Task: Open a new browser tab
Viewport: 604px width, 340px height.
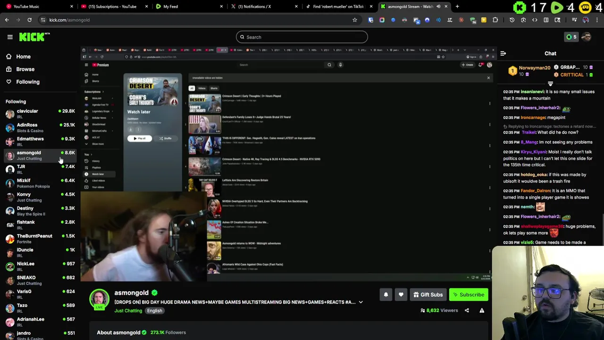Action: coord(457,7)
